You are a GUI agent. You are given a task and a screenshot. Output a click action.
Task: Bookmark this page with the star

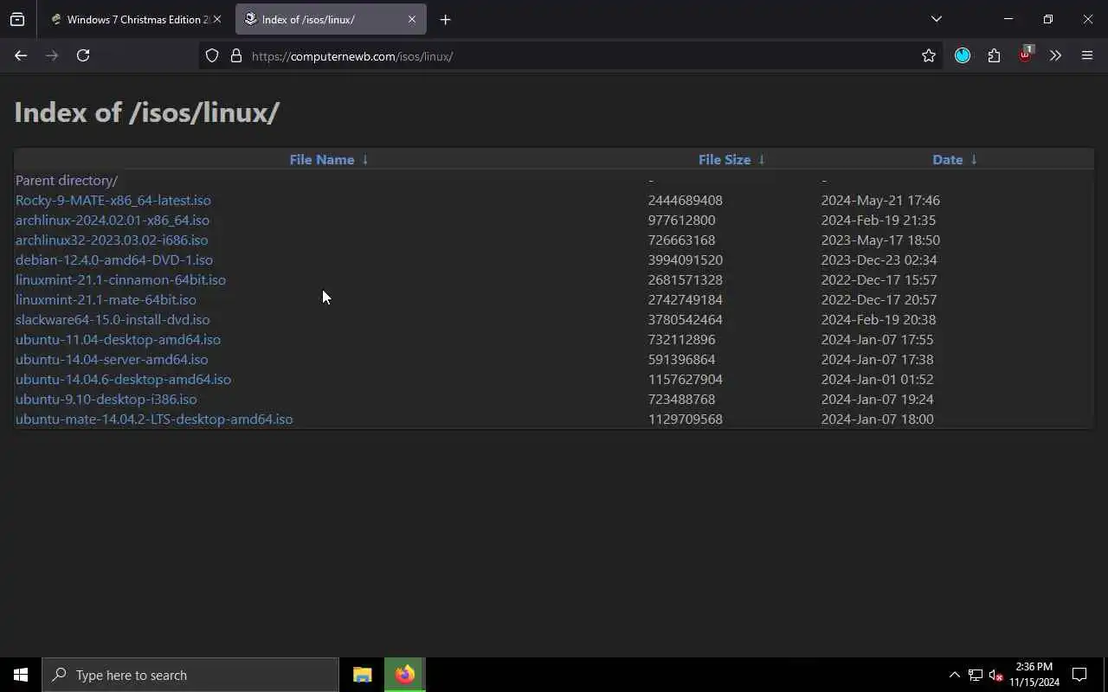(x=929, y=55)
